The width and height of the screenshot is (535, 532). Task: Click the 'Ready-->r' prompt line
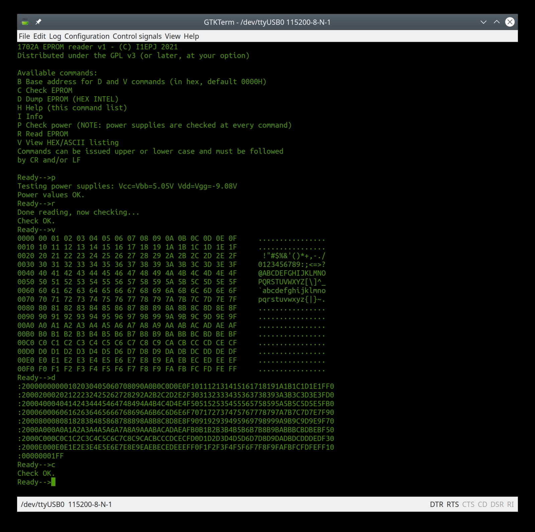36,203
